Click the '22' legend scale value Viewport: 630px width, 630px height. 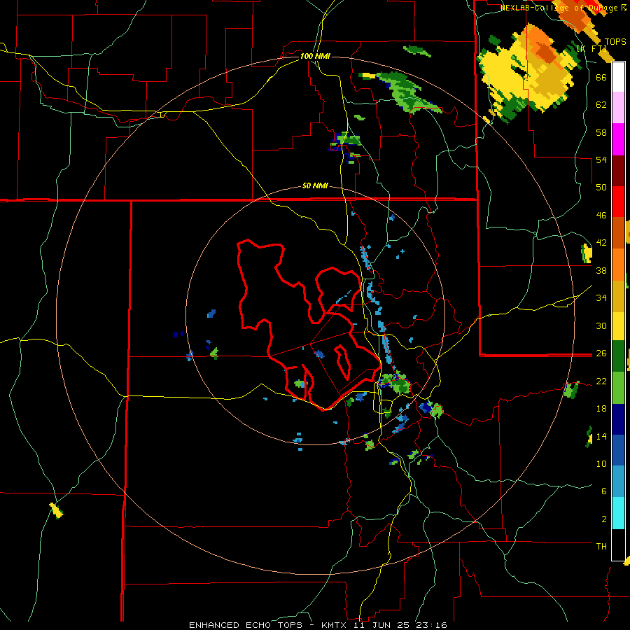pos(601,381)
